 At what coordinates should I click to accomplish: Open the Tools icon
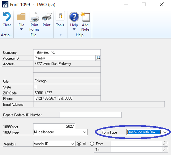pos(60,16)
